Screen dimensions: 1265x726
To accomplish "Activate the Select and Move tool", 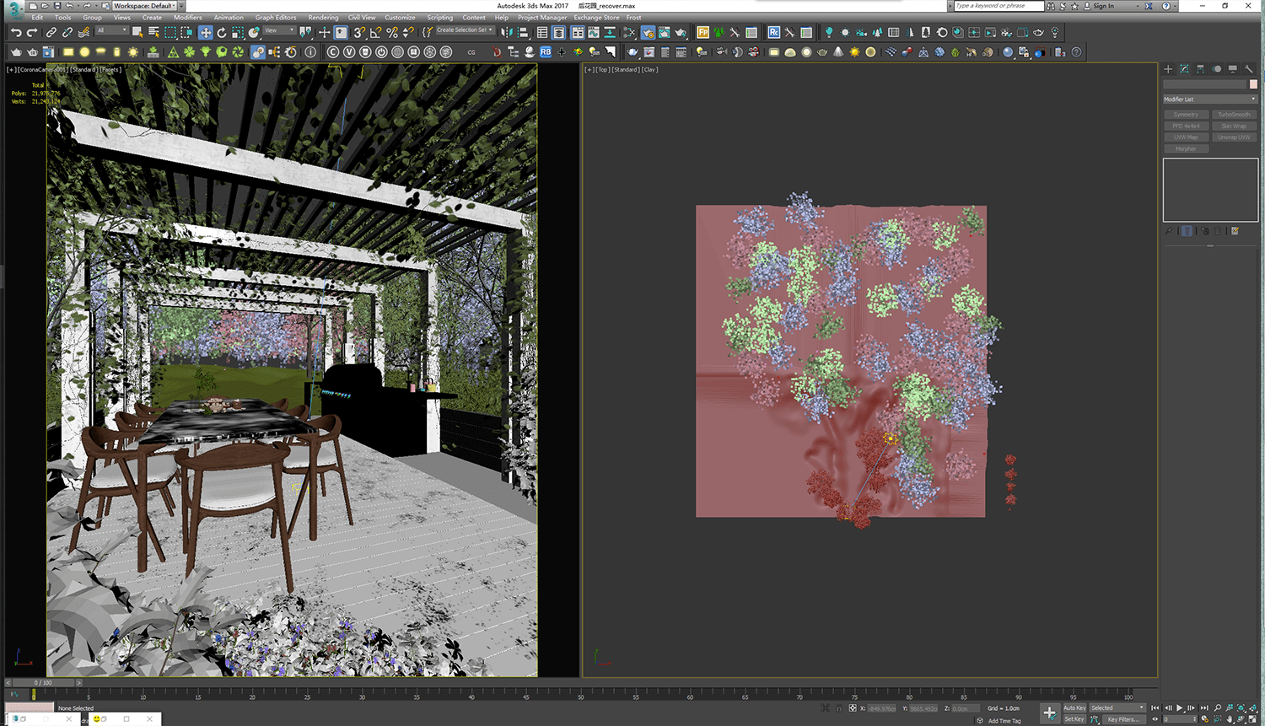I will (x=205, y=32).
